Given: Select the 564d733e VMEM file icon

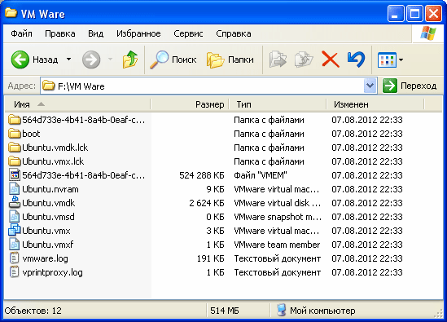Looking at the screenshot, I should (15, 175).
